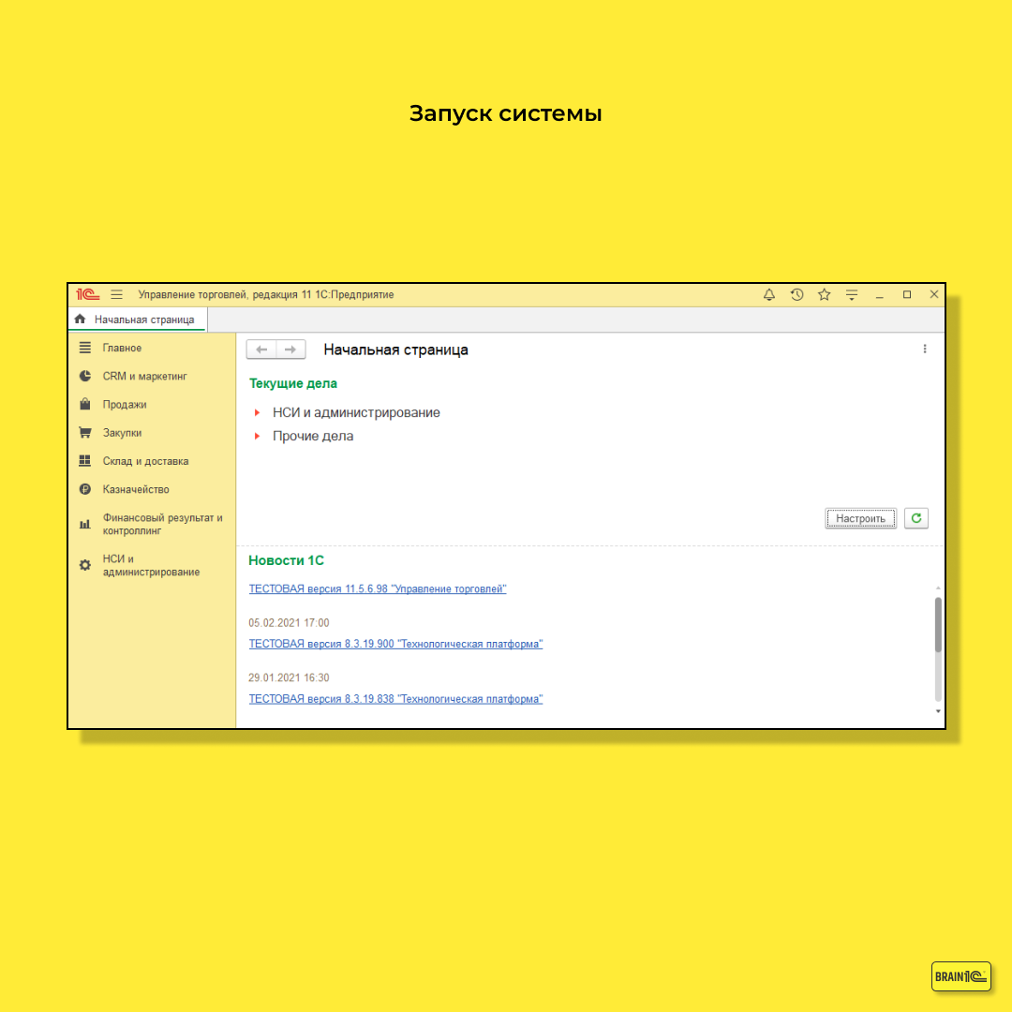Click the Главное section icon
The width and height of the screenshot is (1012, 1012).
[x=85, y=348]
